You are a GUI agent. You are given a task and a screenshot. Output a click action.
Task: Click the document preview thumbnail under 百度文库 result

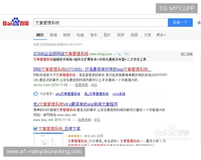click(x=48, y=139)
